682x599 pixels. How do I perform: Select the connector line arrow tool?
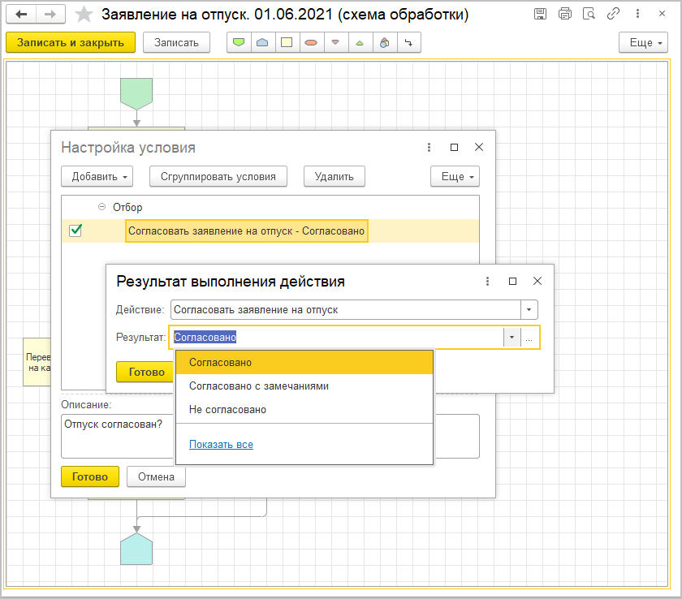(x=408, y=43)
